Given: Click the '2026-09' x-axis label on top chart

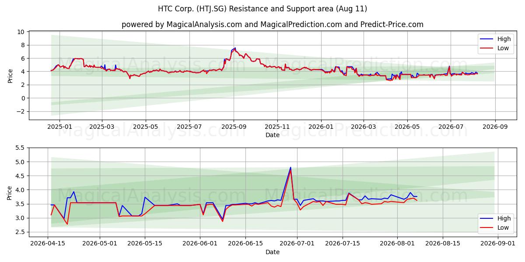Looking at the screenshot, I should 495,127.
